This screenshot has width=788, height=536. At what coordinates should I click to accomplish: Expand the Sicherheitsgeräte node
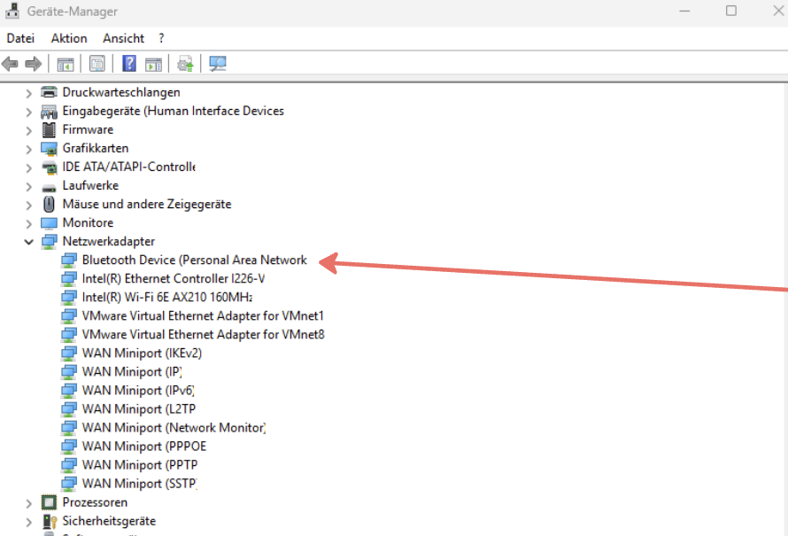pyautogui.click(x=28, y=522)
